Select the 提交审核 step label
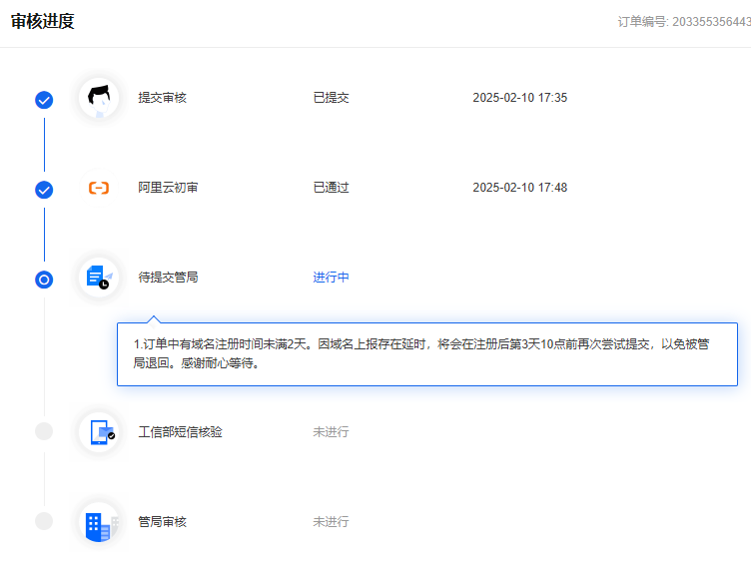Viewport: 751px width, 578px height. coord(162,98)
